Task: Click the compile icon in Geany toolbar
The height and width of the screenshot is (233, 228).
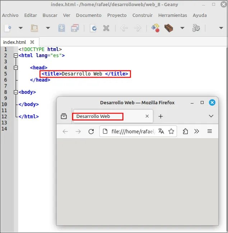Action: coord(155,28)
